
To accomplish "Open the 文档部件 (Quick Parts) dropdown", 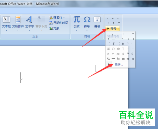I will click(18, 24).
